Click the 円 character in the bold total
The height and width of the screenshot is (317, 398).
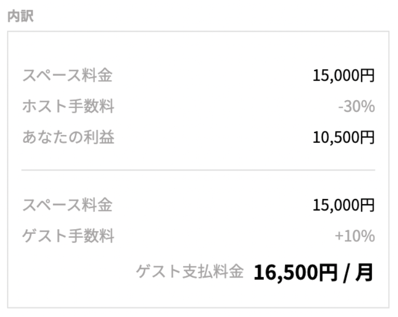(328, 272)
